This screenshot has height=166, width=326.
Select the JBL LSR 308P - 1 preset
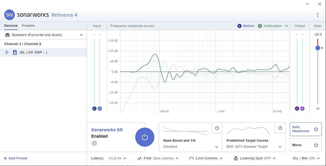click(43, 52)
